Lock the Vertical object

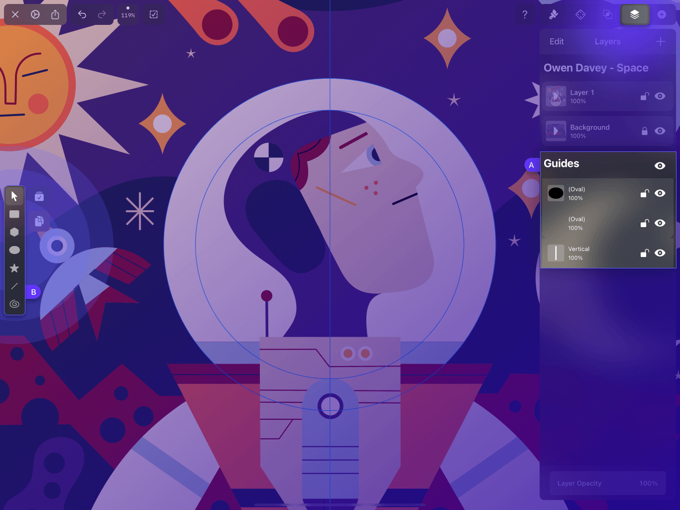645,253
